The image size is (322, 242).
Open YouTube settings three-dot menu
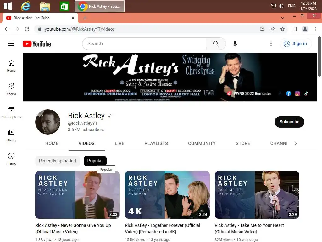(x=271, y=43)
